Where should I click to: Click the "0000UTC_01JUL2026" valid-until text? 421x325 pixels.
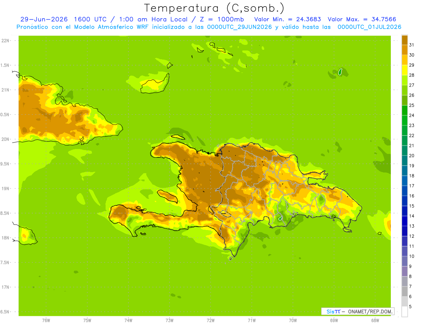pos(369,27)
